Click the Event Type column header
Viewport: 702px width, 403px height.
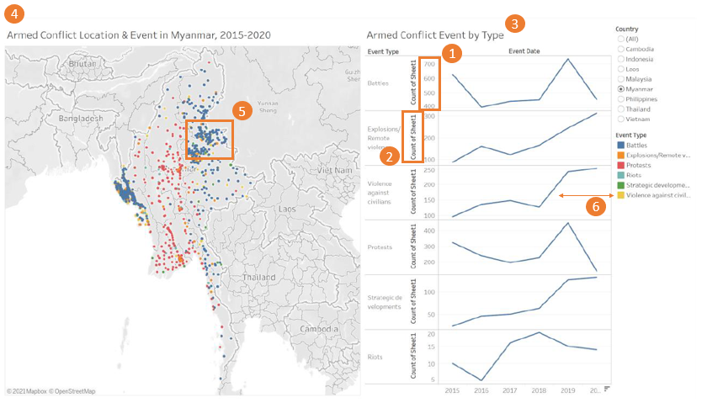click(383, 51)
